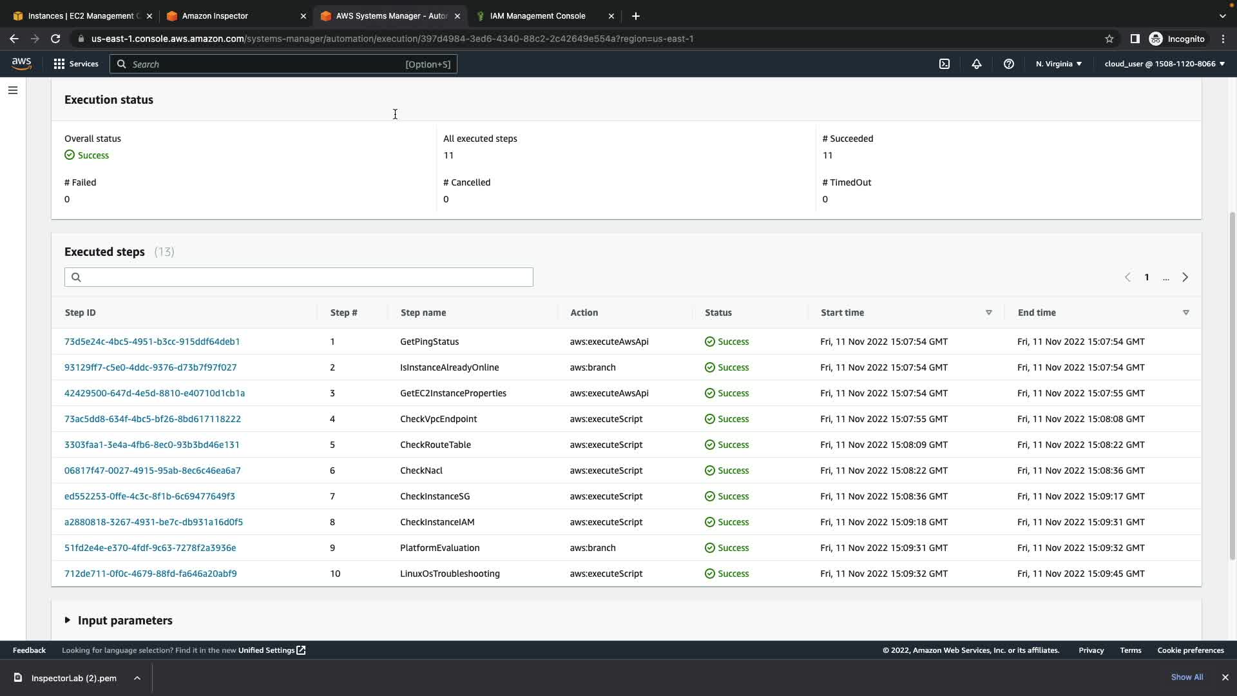
Task: Sort by Start time column arrow
Action: point(988,313)
